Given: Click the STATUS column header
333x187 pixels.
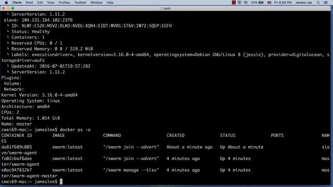Looking at the screenshot, I should point(227,135).
